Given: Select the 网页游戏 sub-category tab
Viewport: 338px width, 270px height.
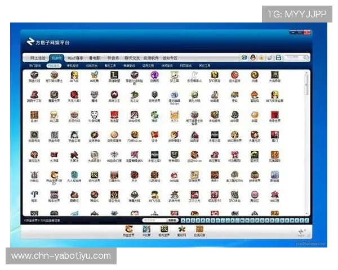Looking at the screenshot, I should click(184, 65).
